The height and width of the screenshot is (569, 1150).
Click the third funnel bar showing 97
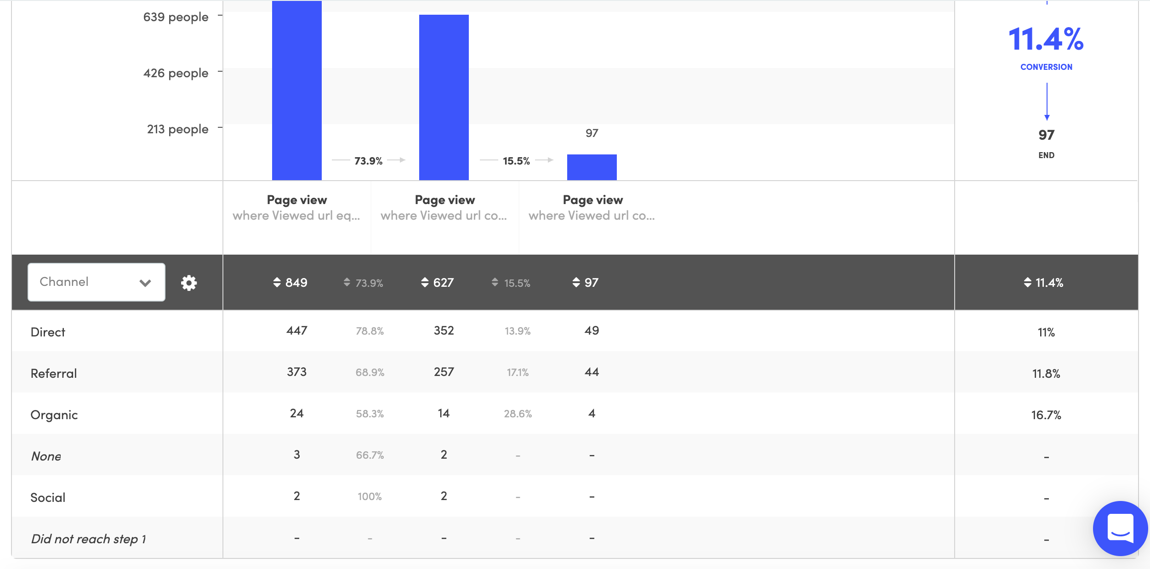pos(592,167)
